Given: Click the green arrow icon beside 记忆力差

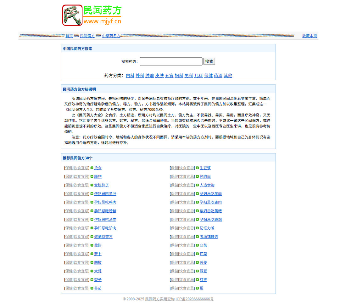Looking at the screenshot, I should click(198, 228).
